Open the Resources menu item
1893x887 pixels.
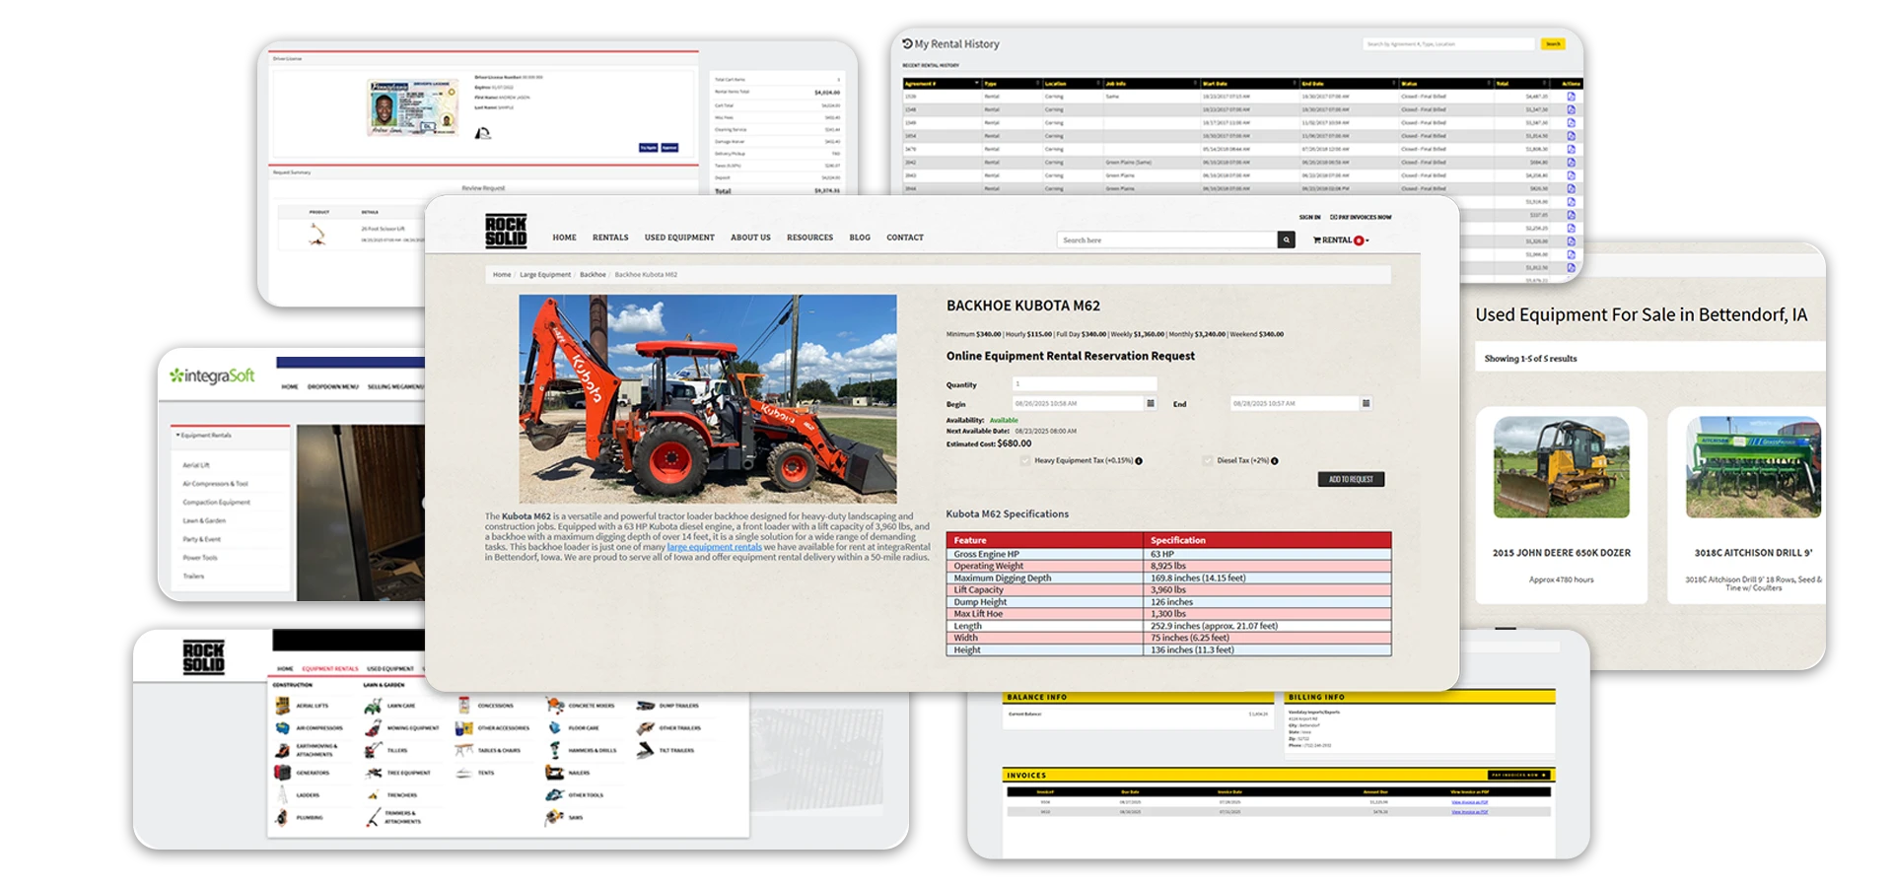pyautogui.click(x=809, y=238)
